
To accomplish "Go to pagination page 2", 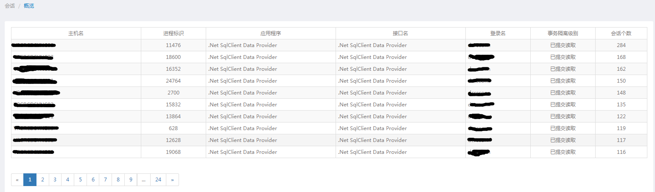I will point(42,180).
